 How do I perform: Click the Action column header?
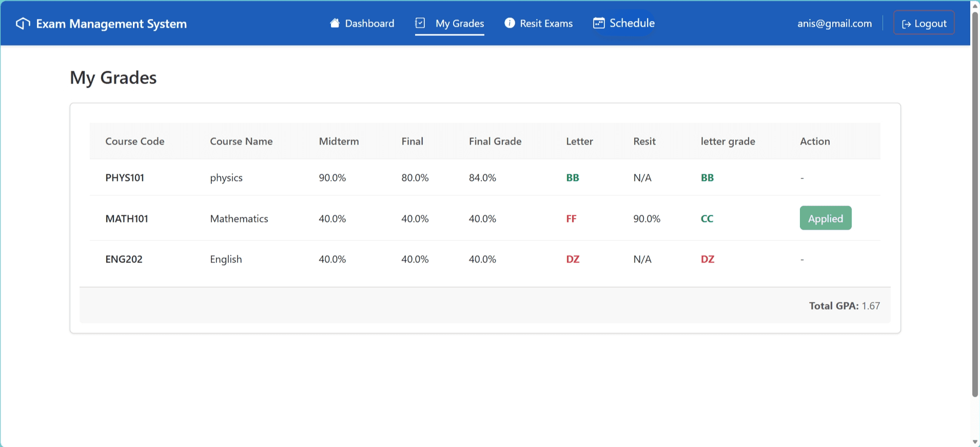click(815, 141)
